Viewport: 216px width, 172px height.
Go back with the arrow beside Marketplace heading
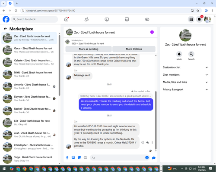tap(5, 29)
